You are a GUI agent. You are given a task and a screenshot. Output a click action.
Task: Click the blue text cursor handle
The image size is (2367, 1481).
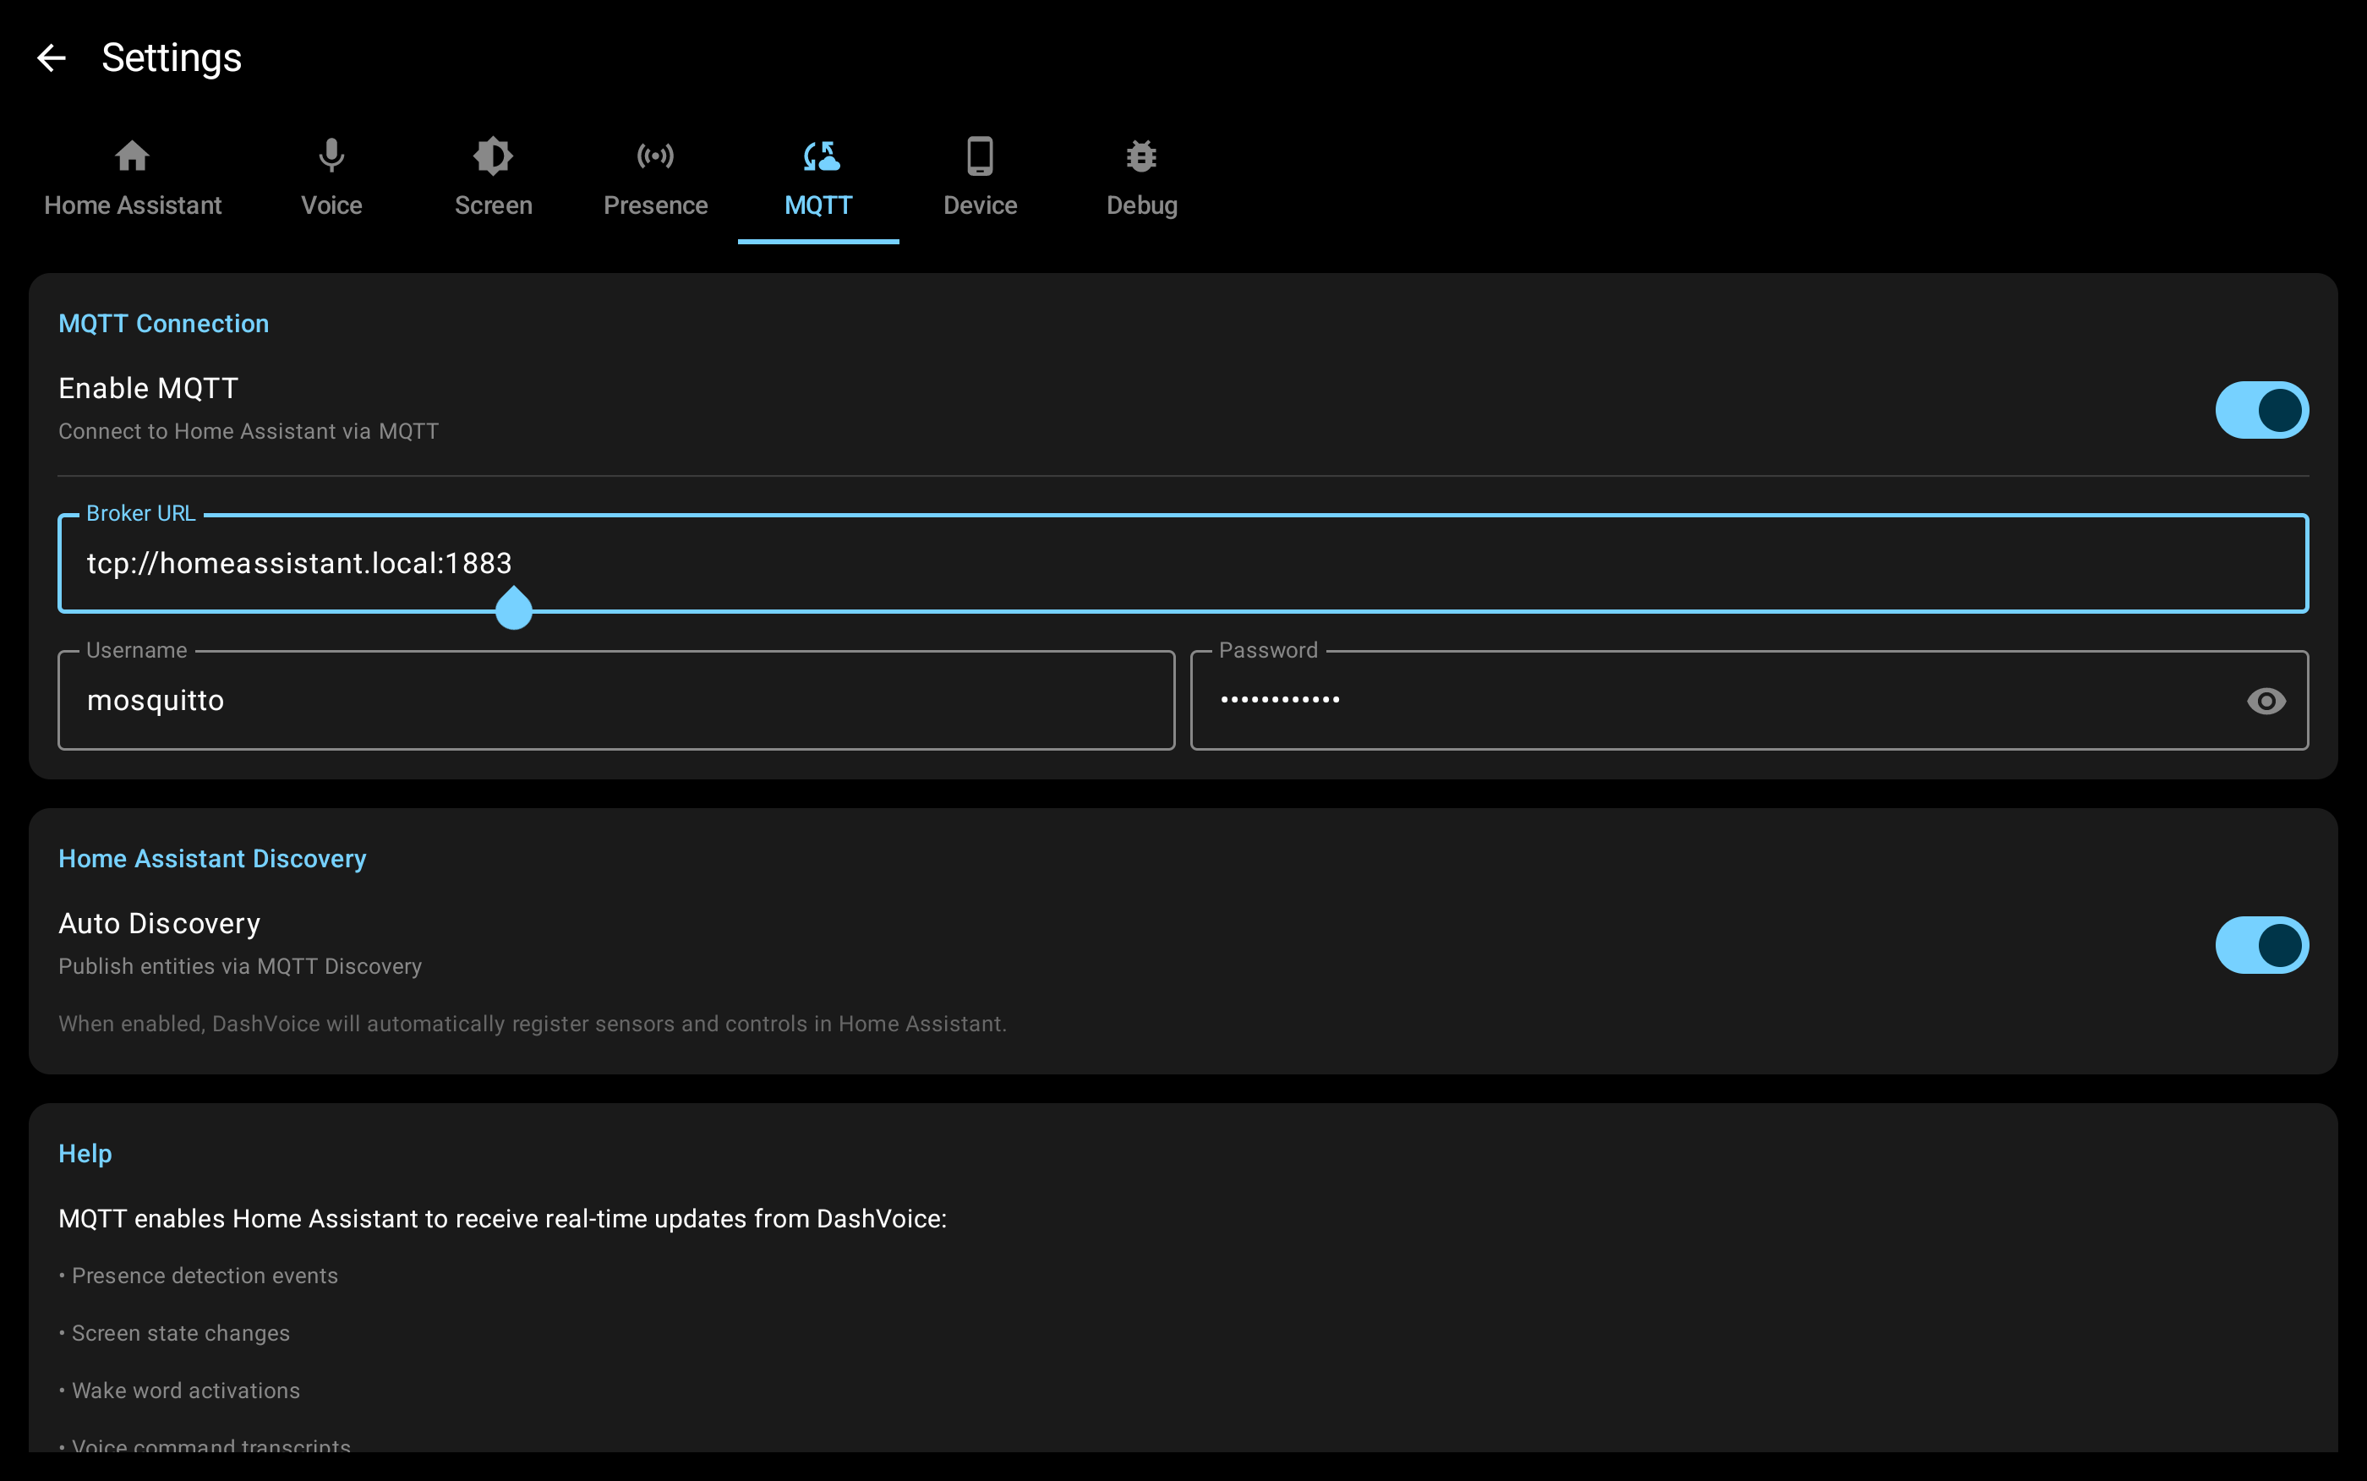tap(513, 609)
